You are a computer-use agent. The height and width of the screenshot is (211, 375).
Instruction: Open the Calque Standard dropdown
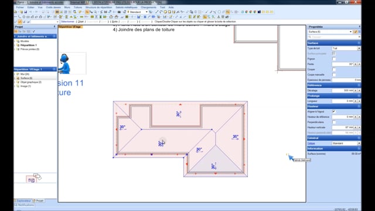point(359,143)
